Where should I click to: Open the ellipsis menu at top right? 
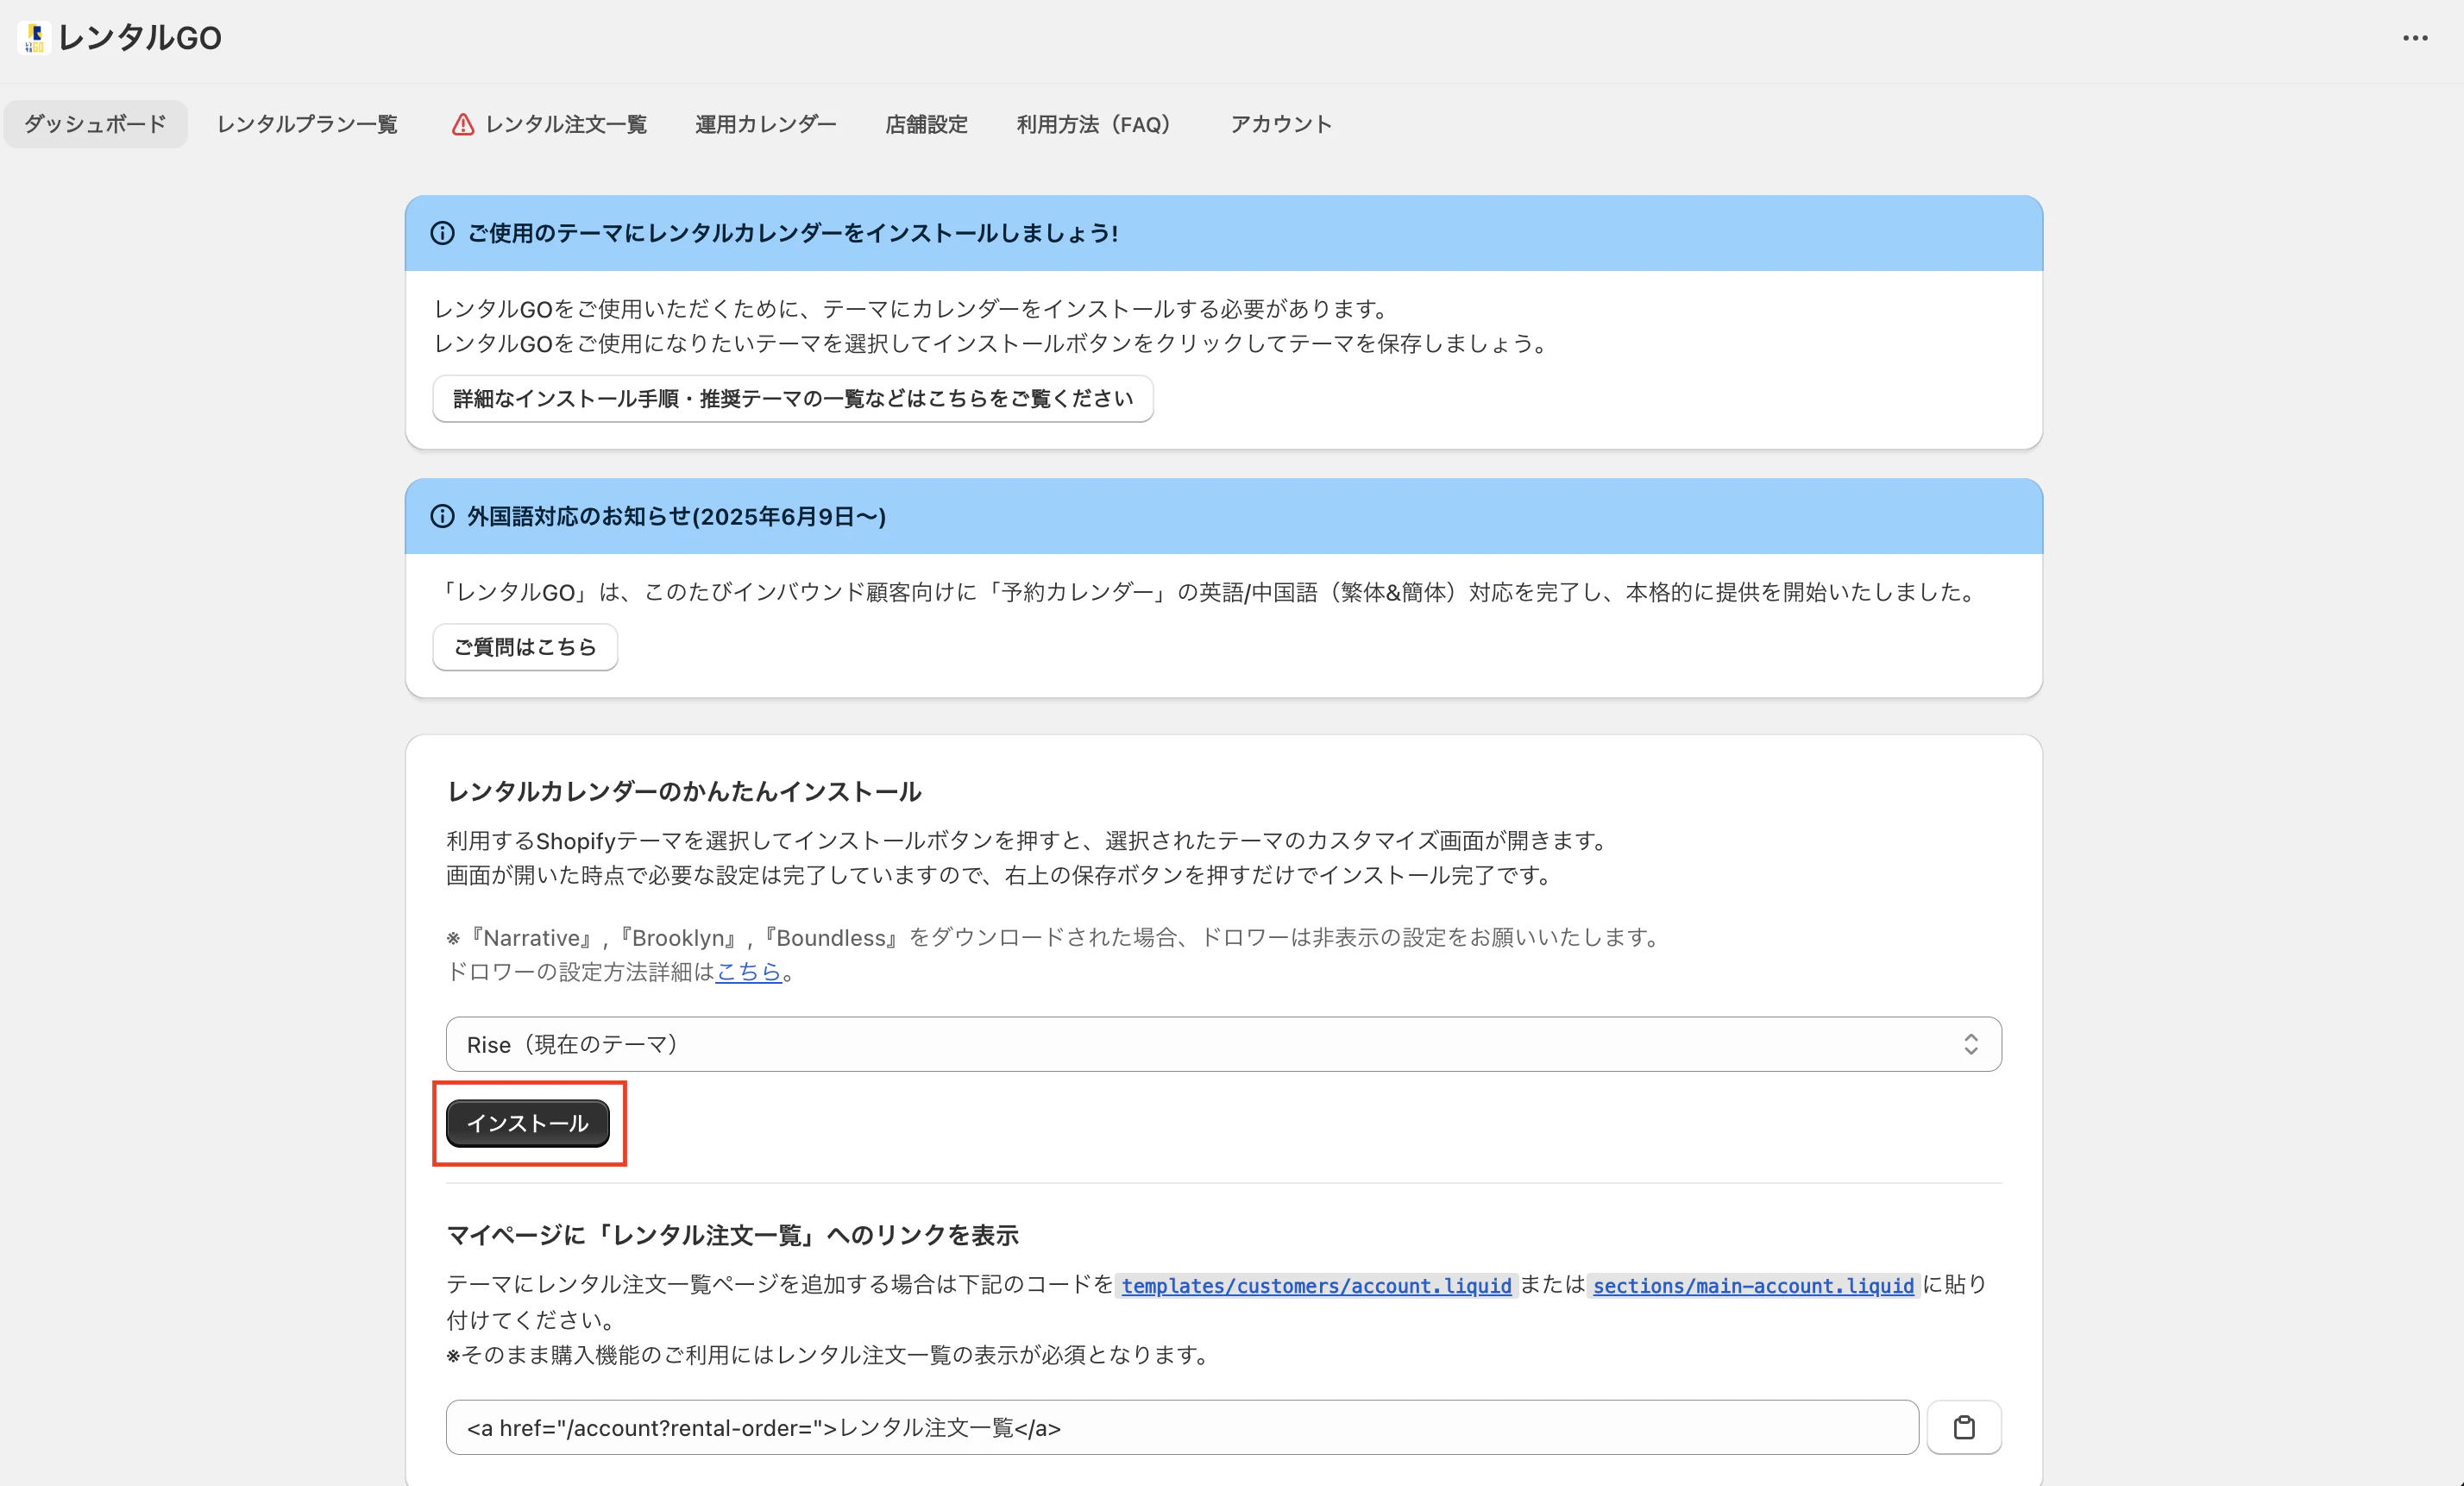click(2416, 38)
